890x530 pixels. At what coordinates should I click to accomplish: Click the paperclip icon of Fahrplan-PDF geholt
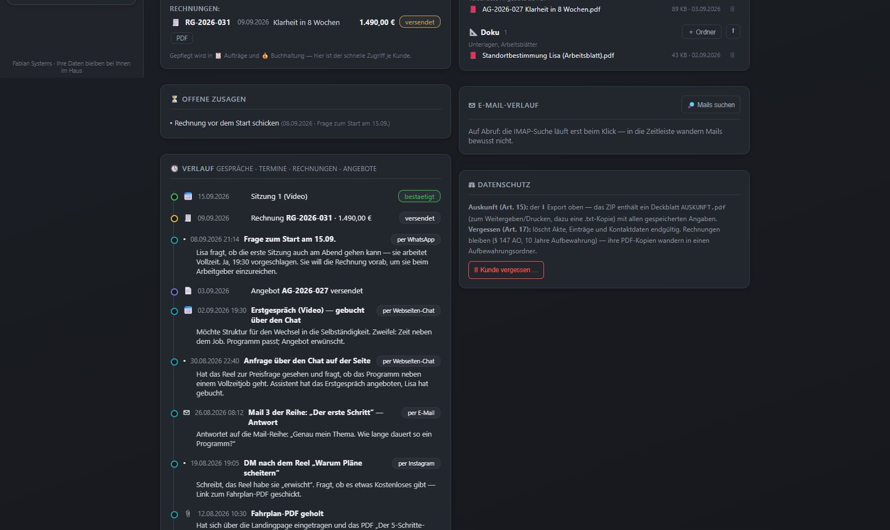188,513
